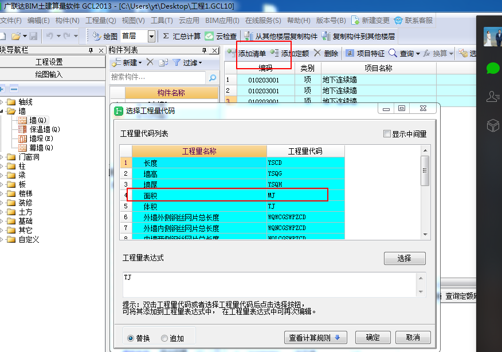This screenshot has width=502, height=352.
Task: Open the BIM应用(I) menu
Action: coord(222,21)
